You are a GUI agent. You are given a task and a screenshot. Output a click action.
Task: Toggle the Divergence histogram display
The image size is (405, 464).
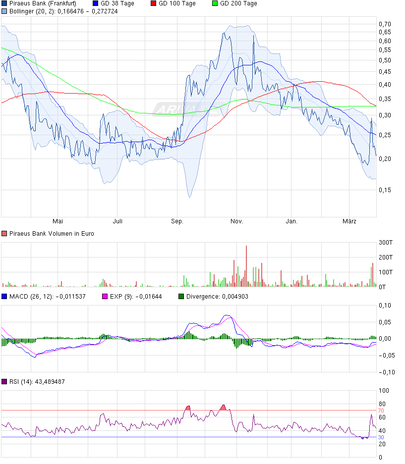pyautogui.click(x=182, y=296)
